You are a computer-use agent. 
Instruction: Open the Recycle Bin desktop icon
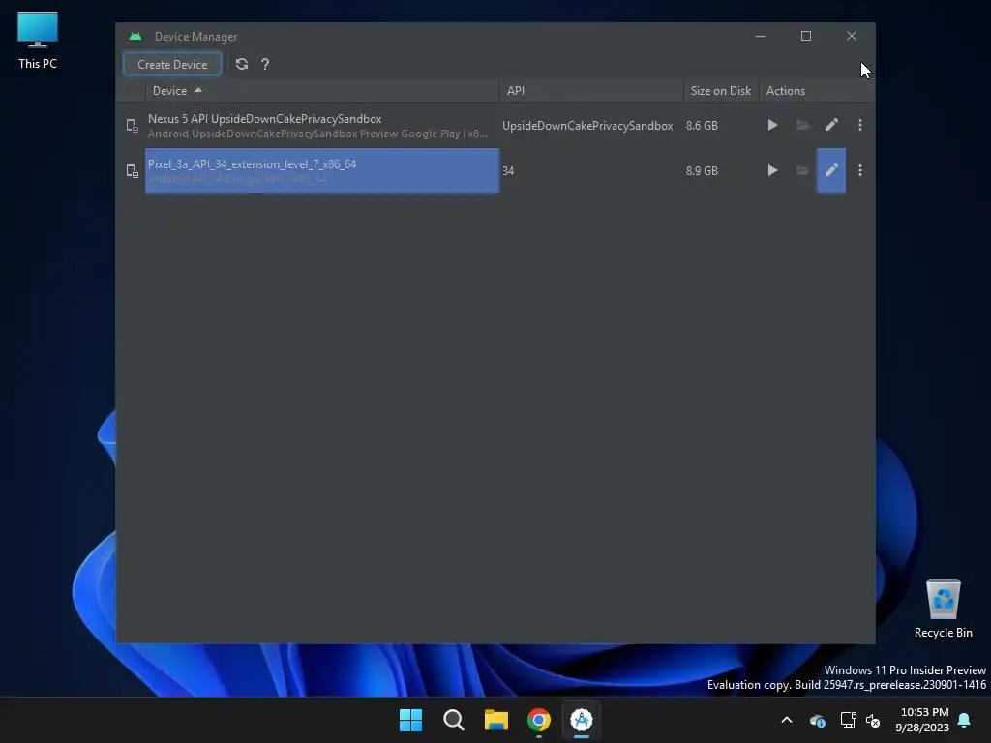click(943, 609)
